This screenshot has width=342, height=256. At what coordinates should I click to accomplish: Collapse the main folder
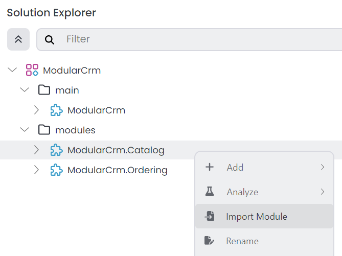tap(25, 90)
